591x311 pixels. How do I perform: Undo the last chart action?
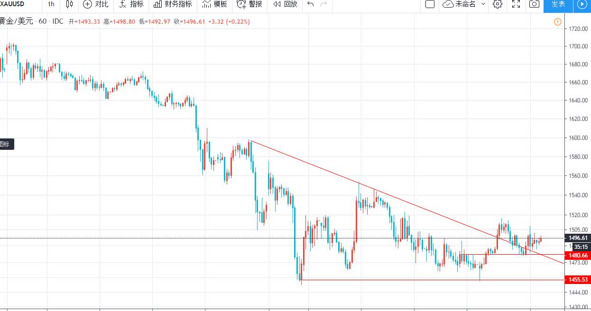coord(311,4)
